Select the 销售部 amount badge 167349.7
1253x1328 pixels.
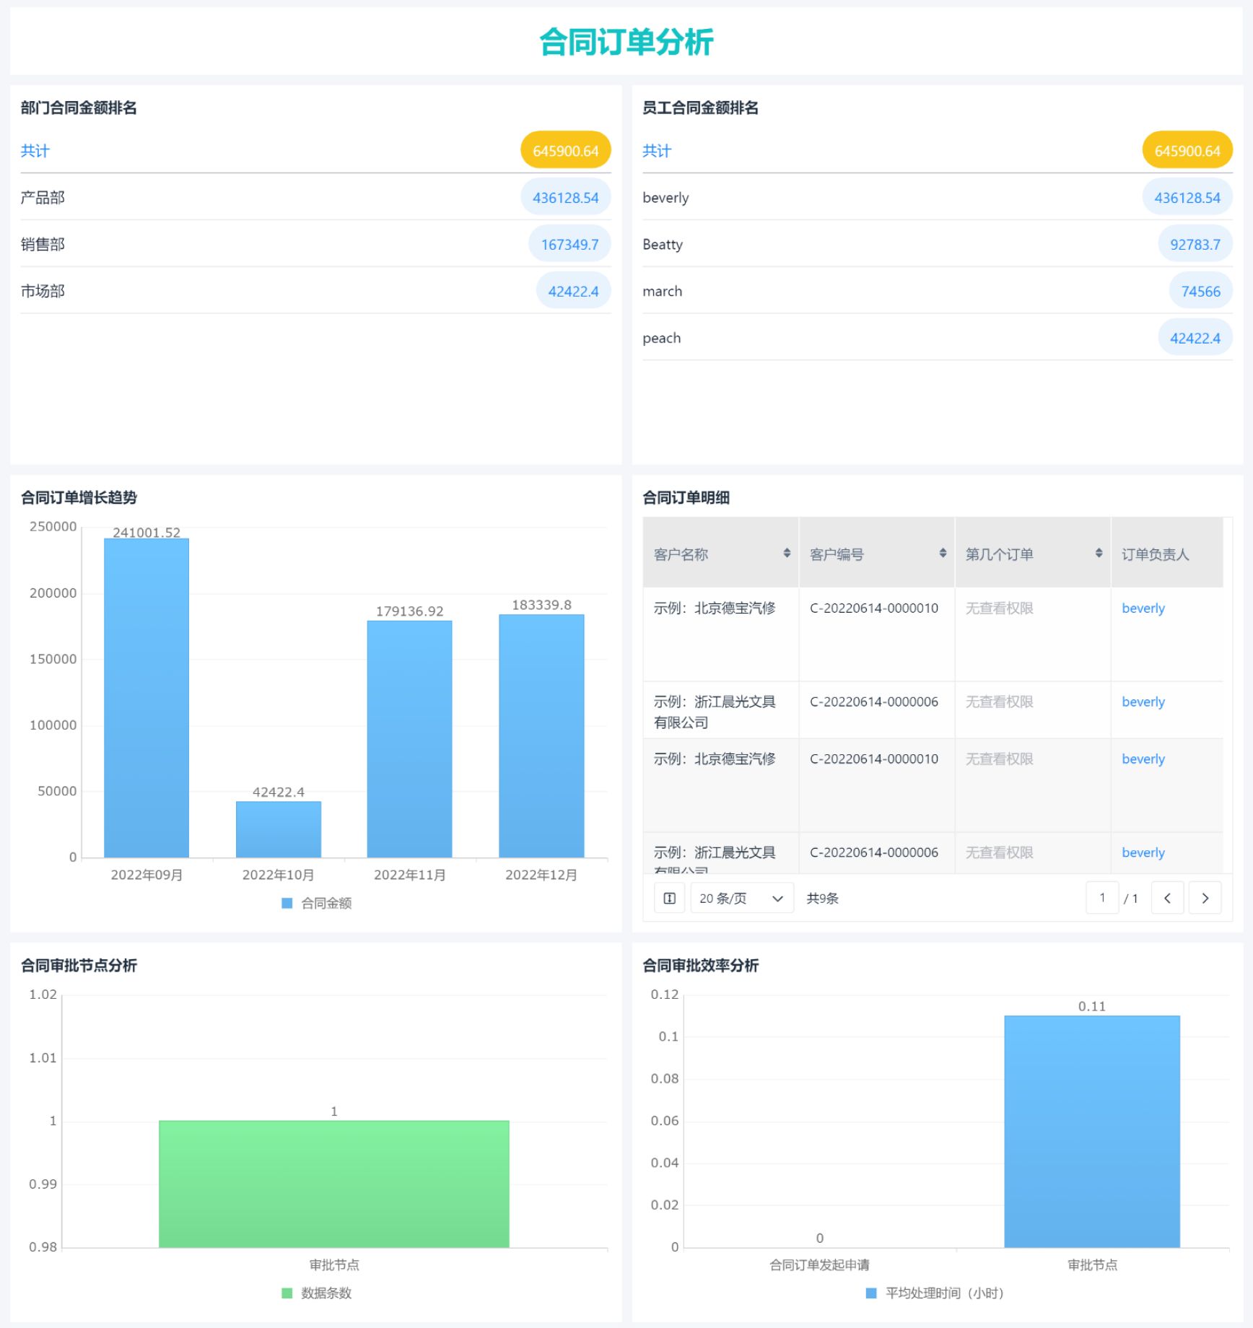[x=569, y=244]
